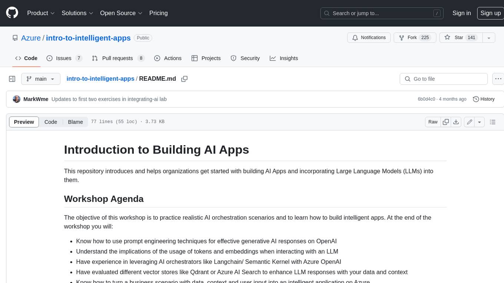Open the file History
504x283 pixels.
coord(484,99)
